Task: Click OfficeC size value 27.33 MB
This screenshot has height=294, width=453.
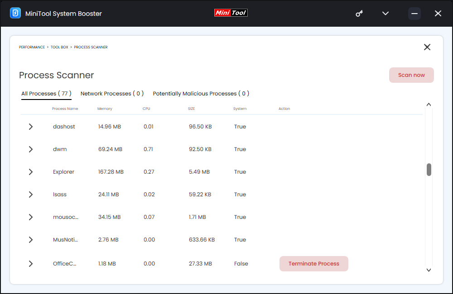Action: (x=200, y=263)
